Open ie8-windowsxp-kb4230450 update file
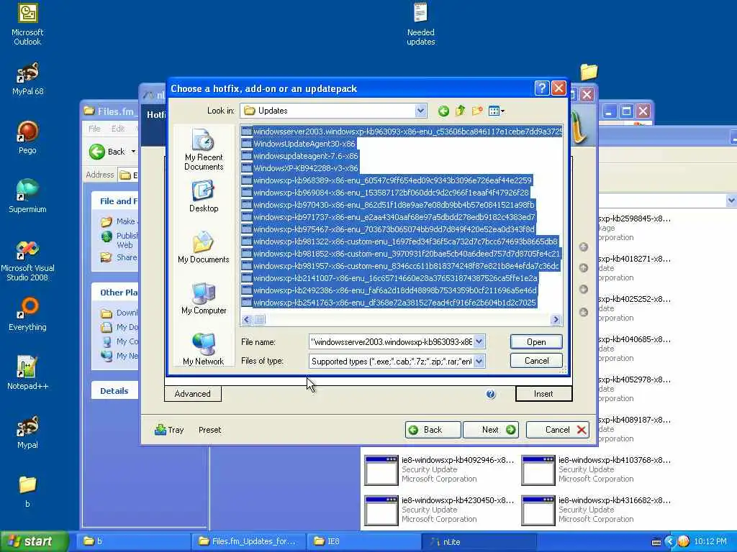The height and width of the screenshot is (552, 737). [440, 510]
